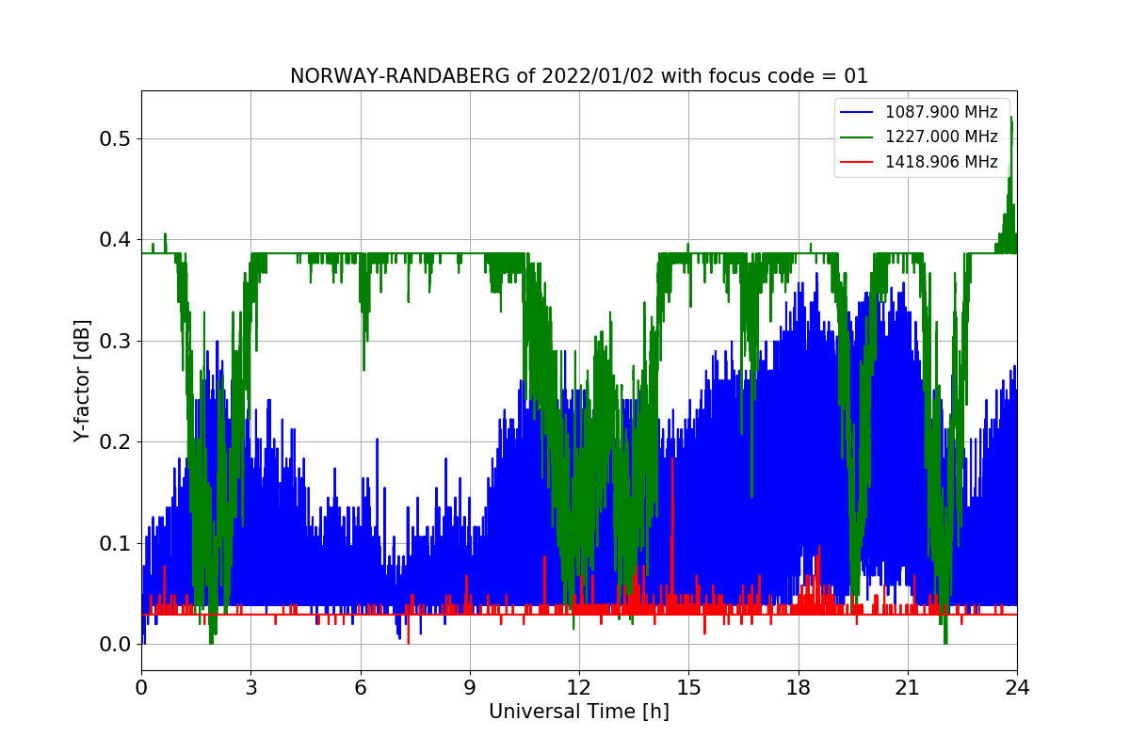Click the x-axis tick label 12

[x=579, y=688]
